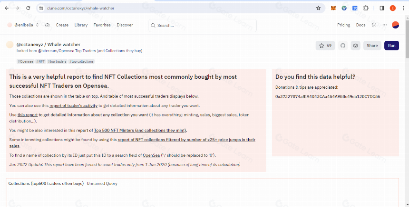Open the more options ellipsis menu
409x207 pixels.
click(384, 25)
